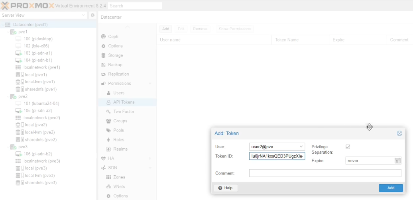Open the User combo box dropdown arrow

coord(301,147)
